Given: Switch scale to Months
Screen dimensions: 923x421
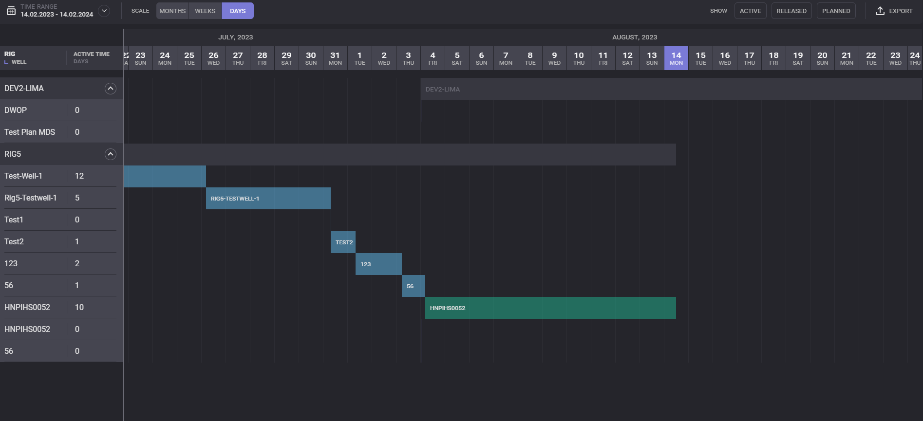Looking at the screenshot, I should click(x=172, y=11).
